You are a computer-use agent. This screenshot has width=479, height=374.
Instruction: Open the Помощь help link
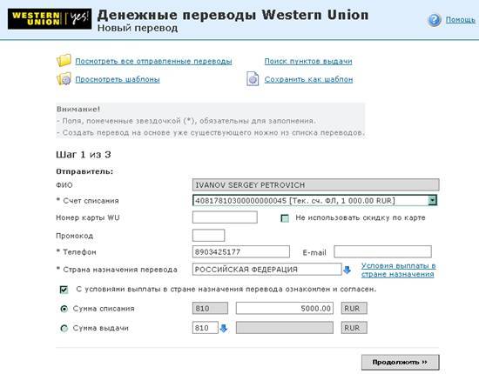[x=461, y=20]
